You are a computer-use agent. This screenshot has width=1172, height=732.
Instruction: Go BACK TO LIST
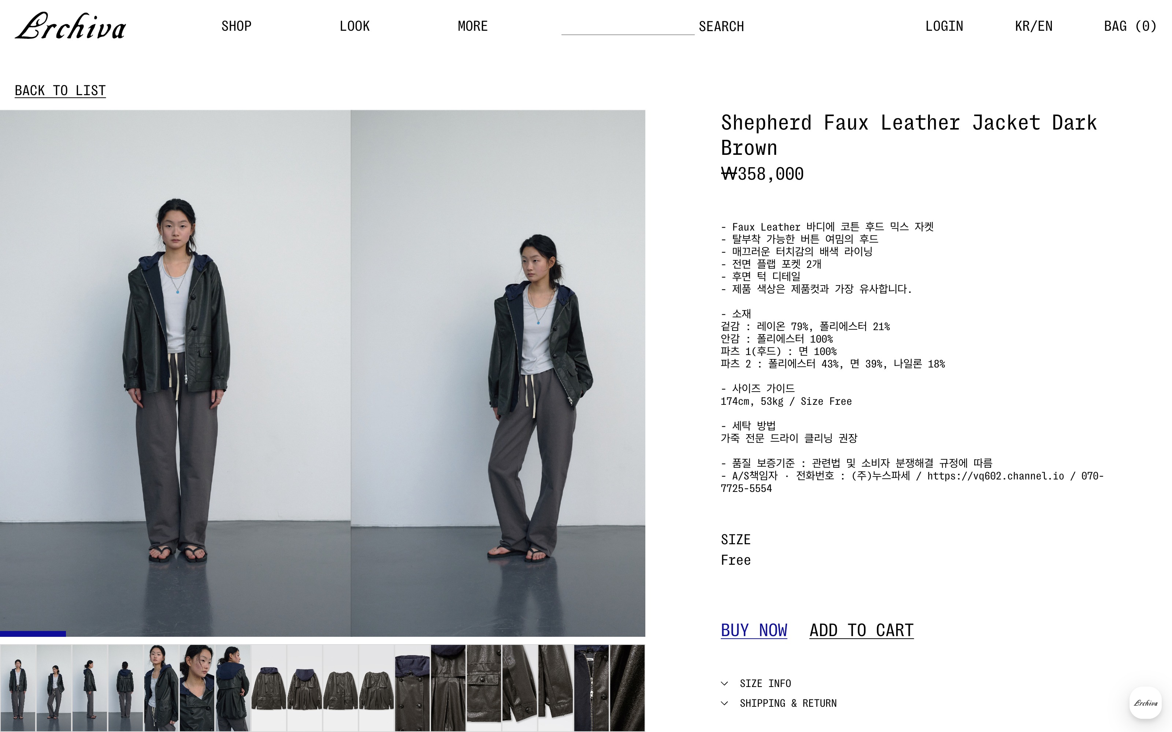tap(60, 90)
